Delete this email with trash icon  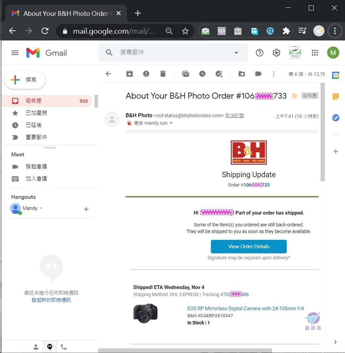tap(163, 74)
